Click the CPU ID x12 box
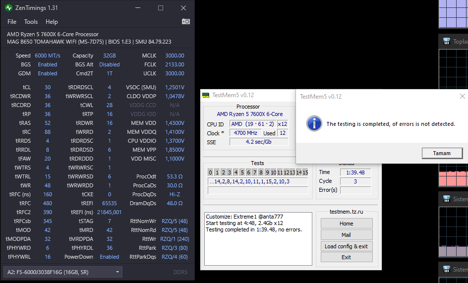Viewport: 468px width, 283px height. 283,124
